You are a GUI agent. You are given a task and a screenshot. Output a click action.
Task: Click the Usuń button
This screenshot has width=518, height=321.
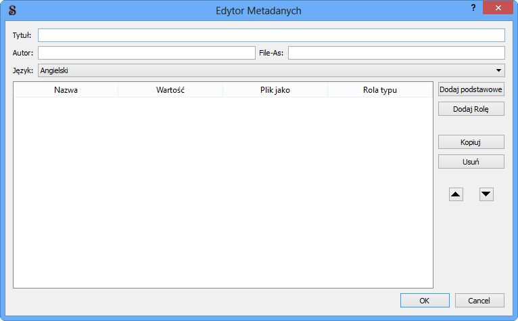tap(471, 161)
